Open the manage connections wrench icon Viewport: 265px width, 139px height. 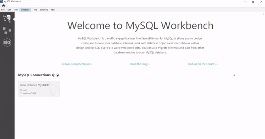click(x=57, y=75)
